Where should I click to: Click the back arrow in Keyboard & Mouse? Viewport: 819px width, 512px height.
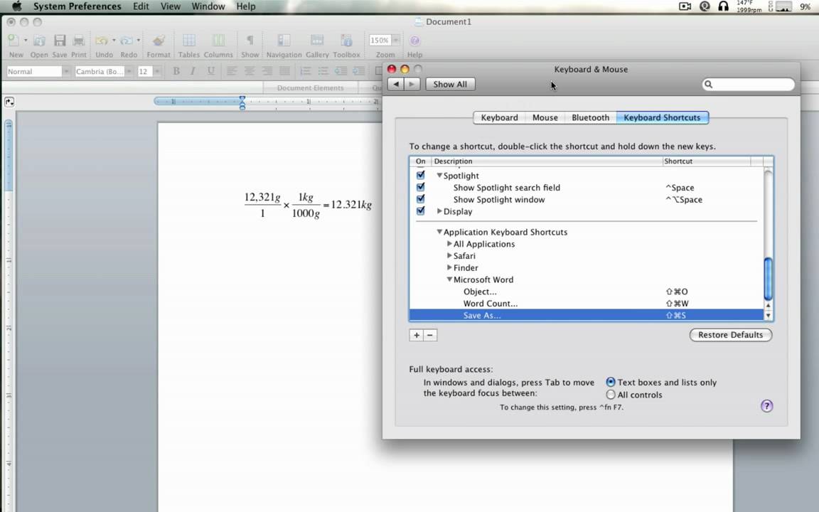(396, 84)
